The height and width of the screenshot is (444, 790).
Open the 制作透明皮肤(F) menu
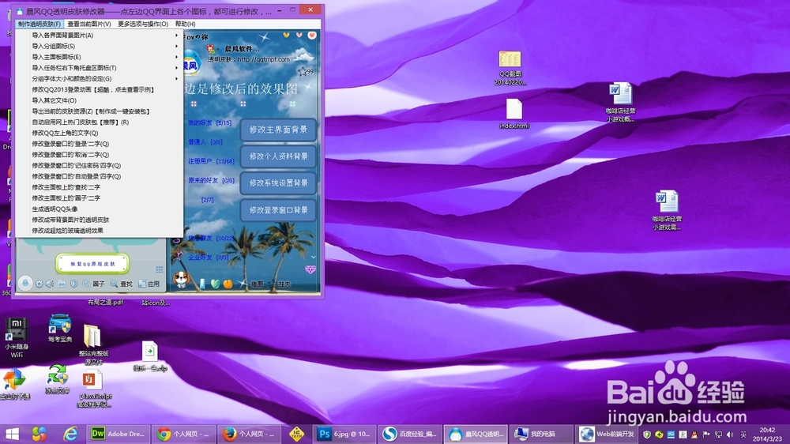pyautogui.click(x=39, y=24)
